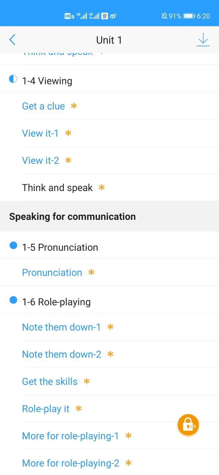Tap the battery icon in status bar
The width and height of the screenshot is (219, 475).
tap(189, 16)
